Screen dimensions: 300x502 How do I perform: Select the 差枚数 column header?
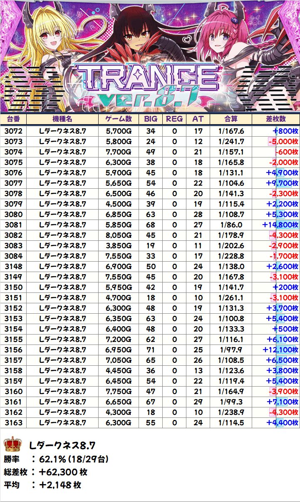275,119
